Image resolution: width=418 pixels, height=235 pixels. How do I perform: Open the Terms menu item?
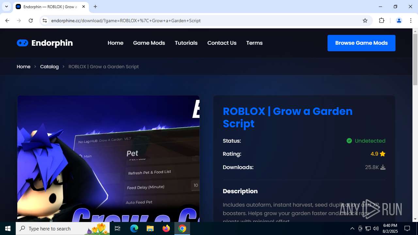(254, 43)
